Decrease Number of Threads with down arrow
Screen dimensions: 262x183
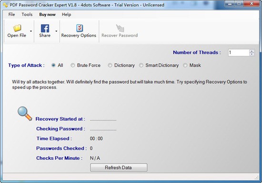click(252, 54)
